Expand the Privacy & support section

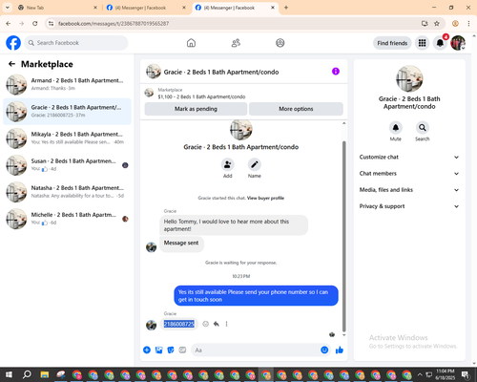(409, 206)
